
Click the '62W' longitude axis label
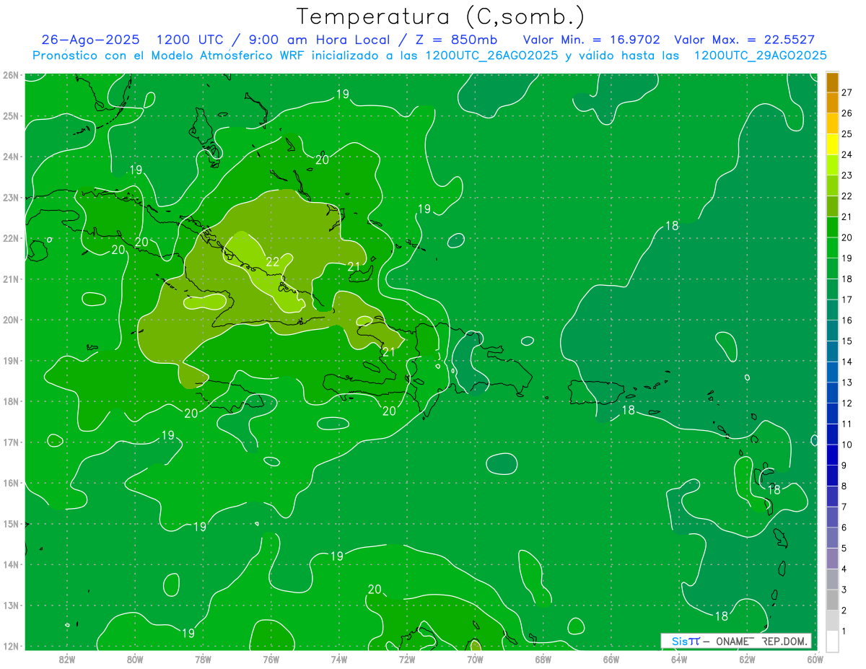[747, 658]
